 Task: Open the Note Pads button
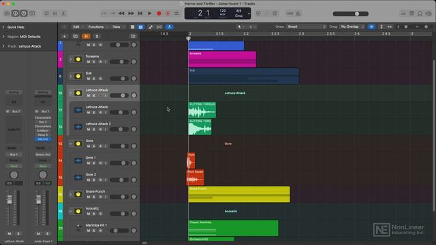411,14
